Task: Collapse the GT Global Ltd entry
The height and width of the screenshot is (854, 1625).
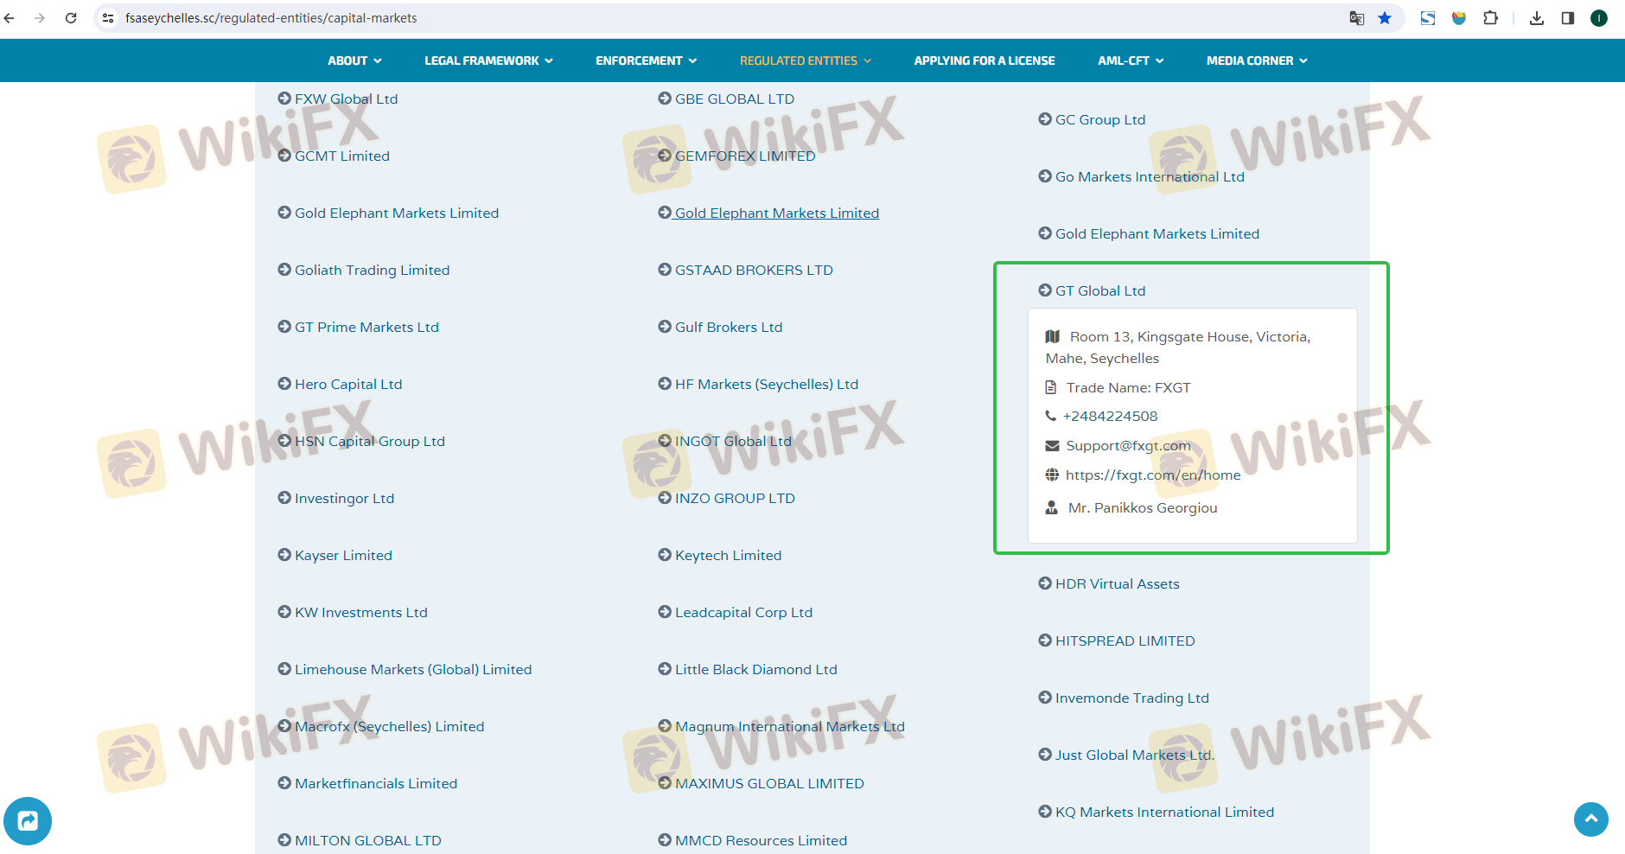Action: [1099, 290]
